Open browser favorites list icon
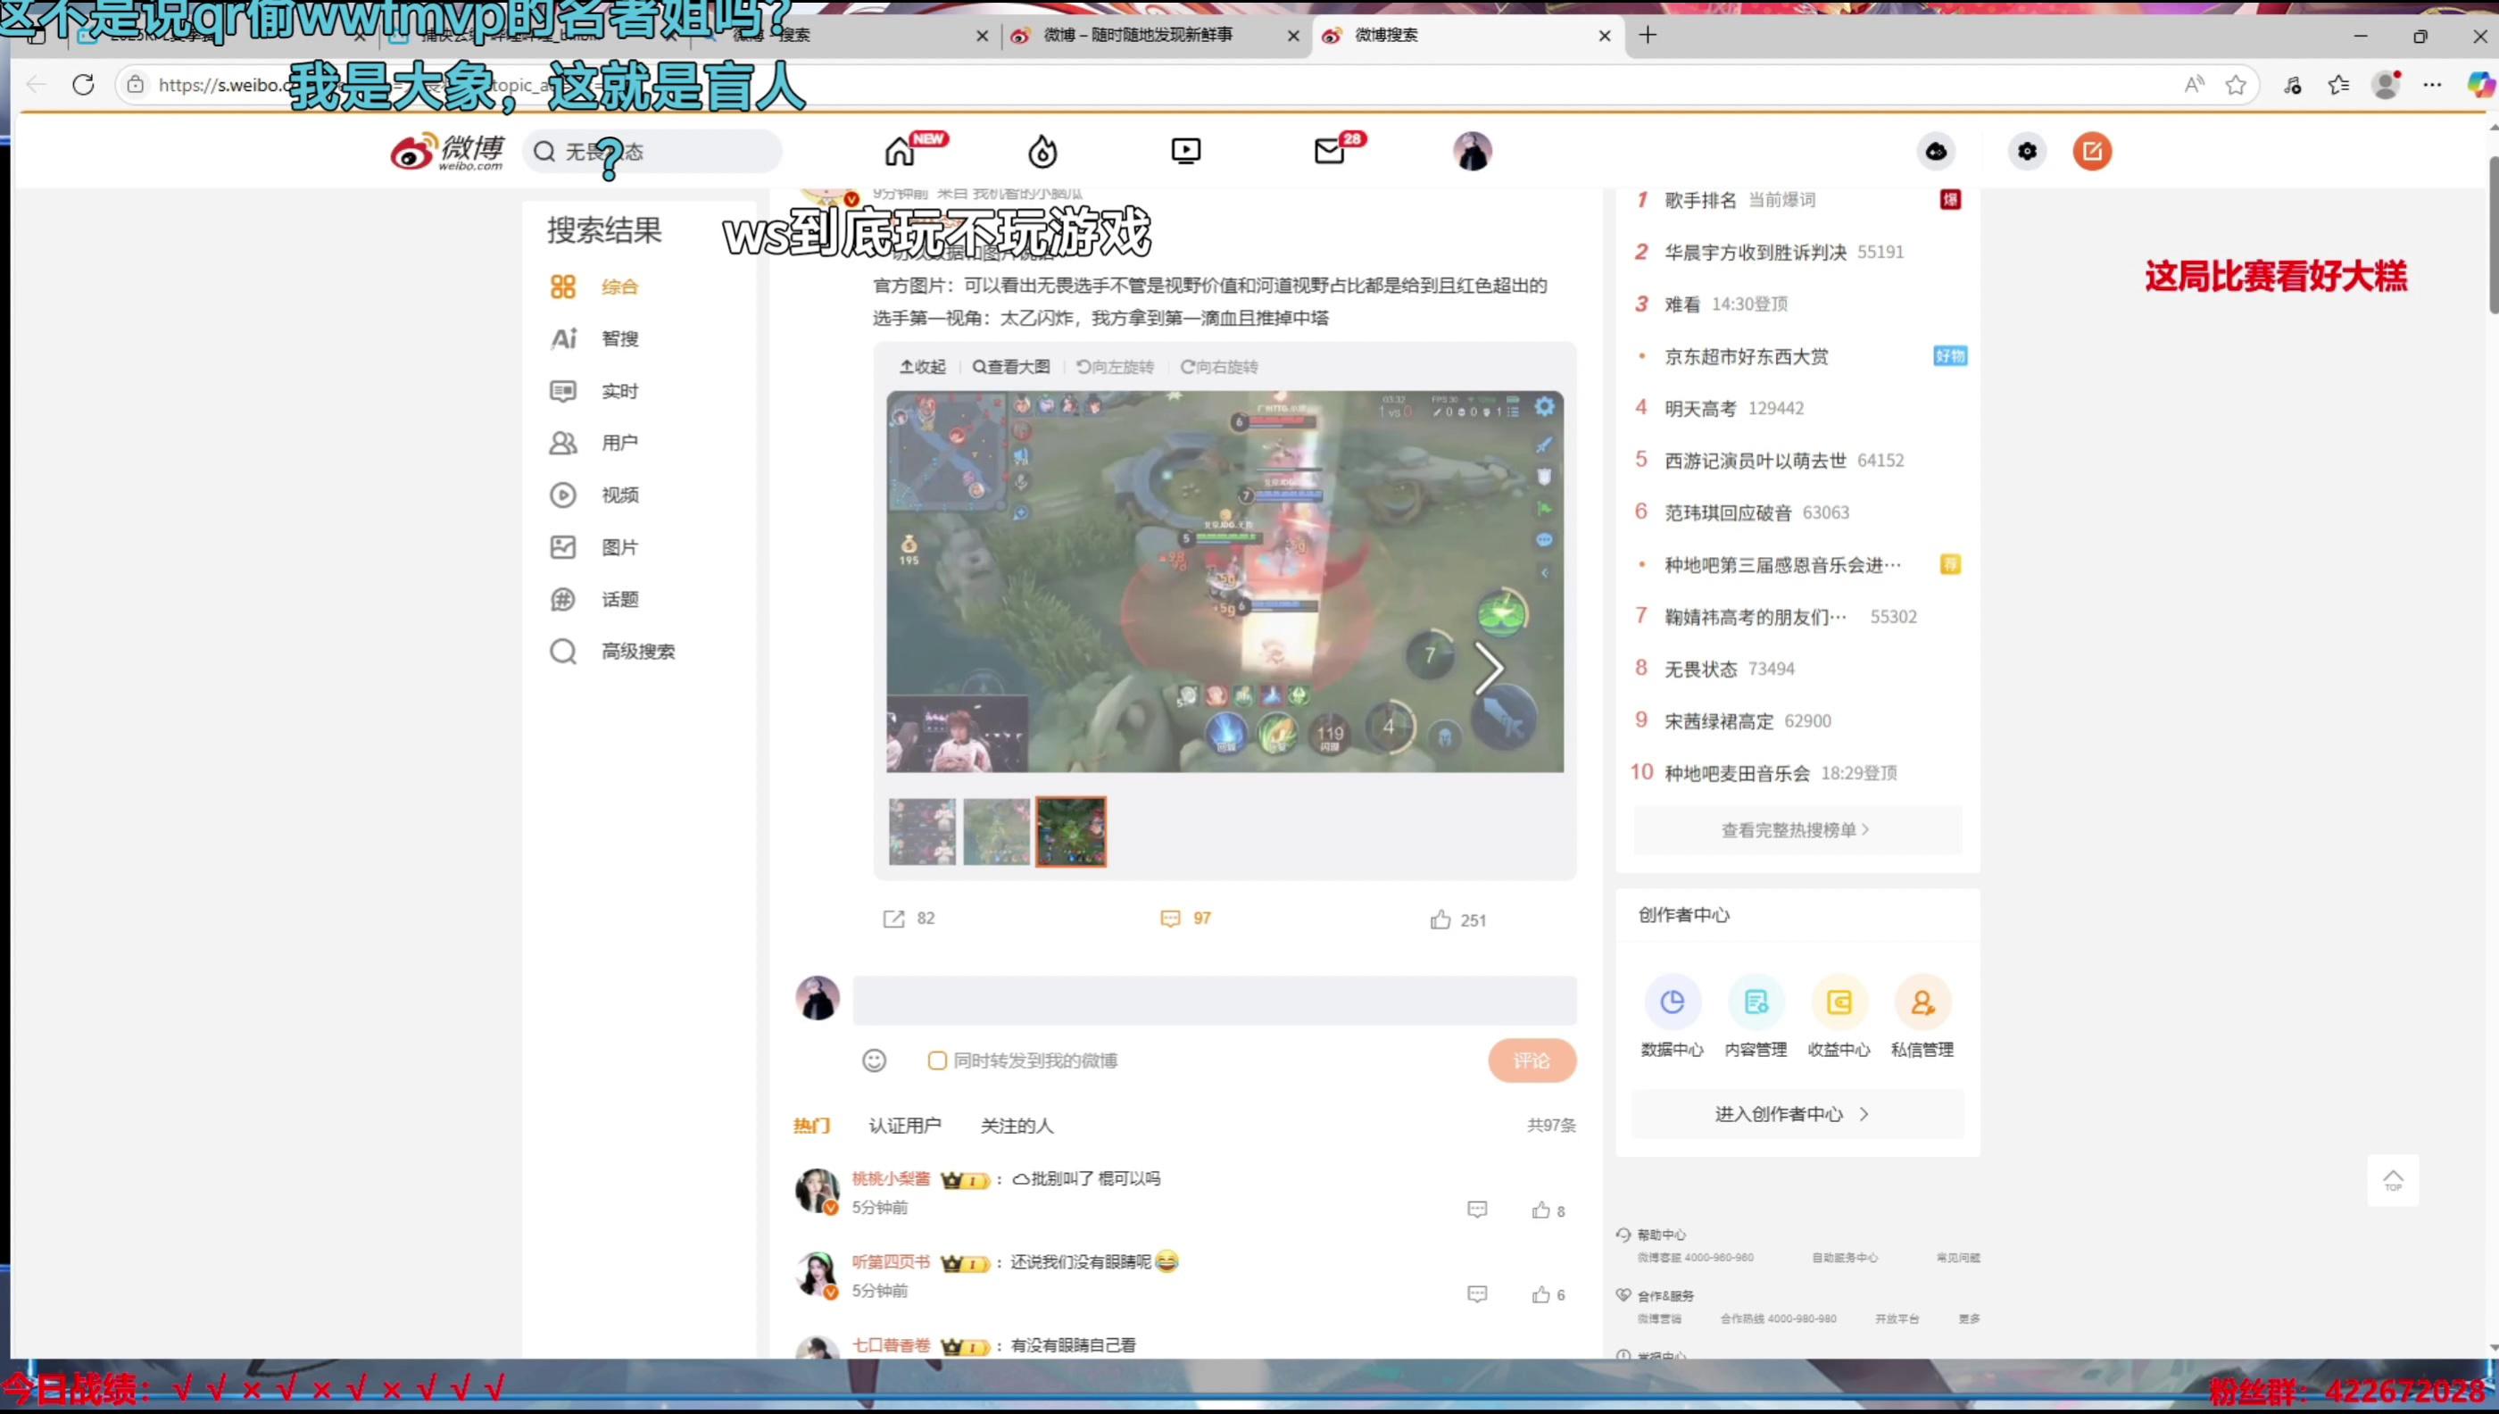This screenshot has height=1414, width=2499. [2339, 85]
